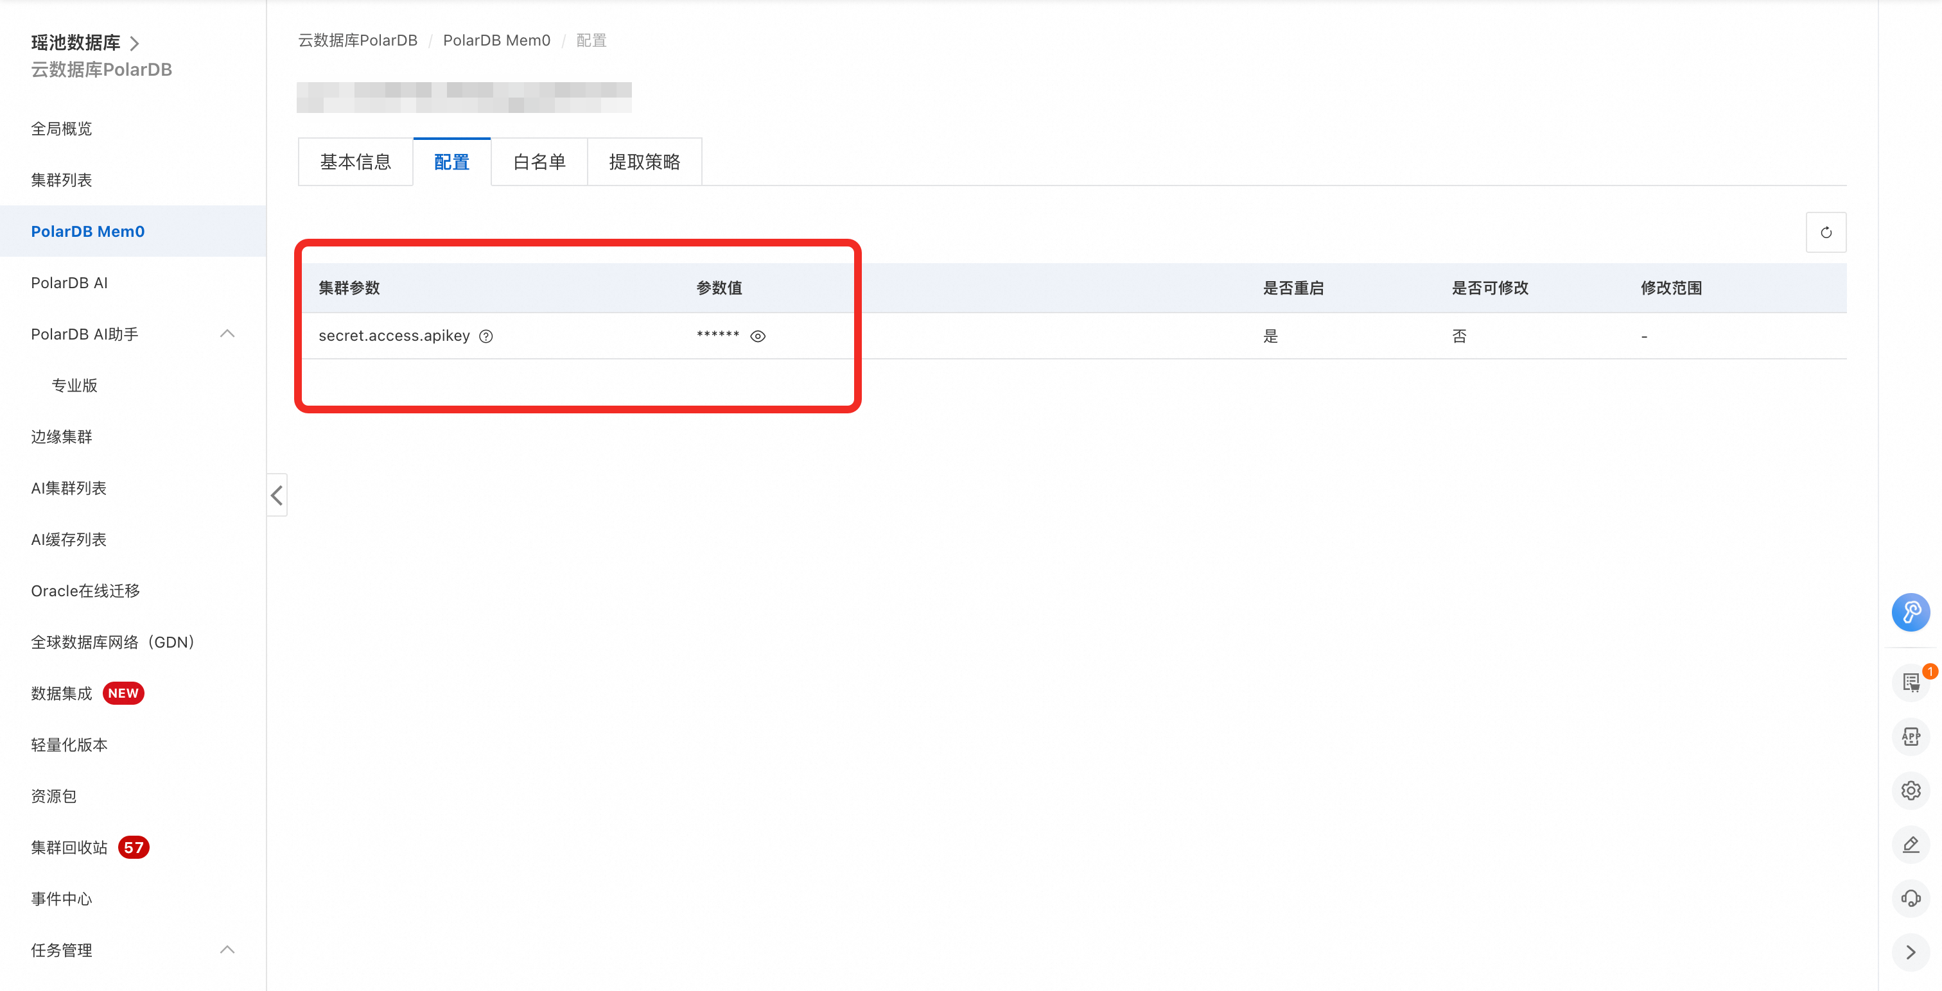Screen dimensions: 1942x991
Task: Go to 资源包 in sidebar
Action: (53, 796)
